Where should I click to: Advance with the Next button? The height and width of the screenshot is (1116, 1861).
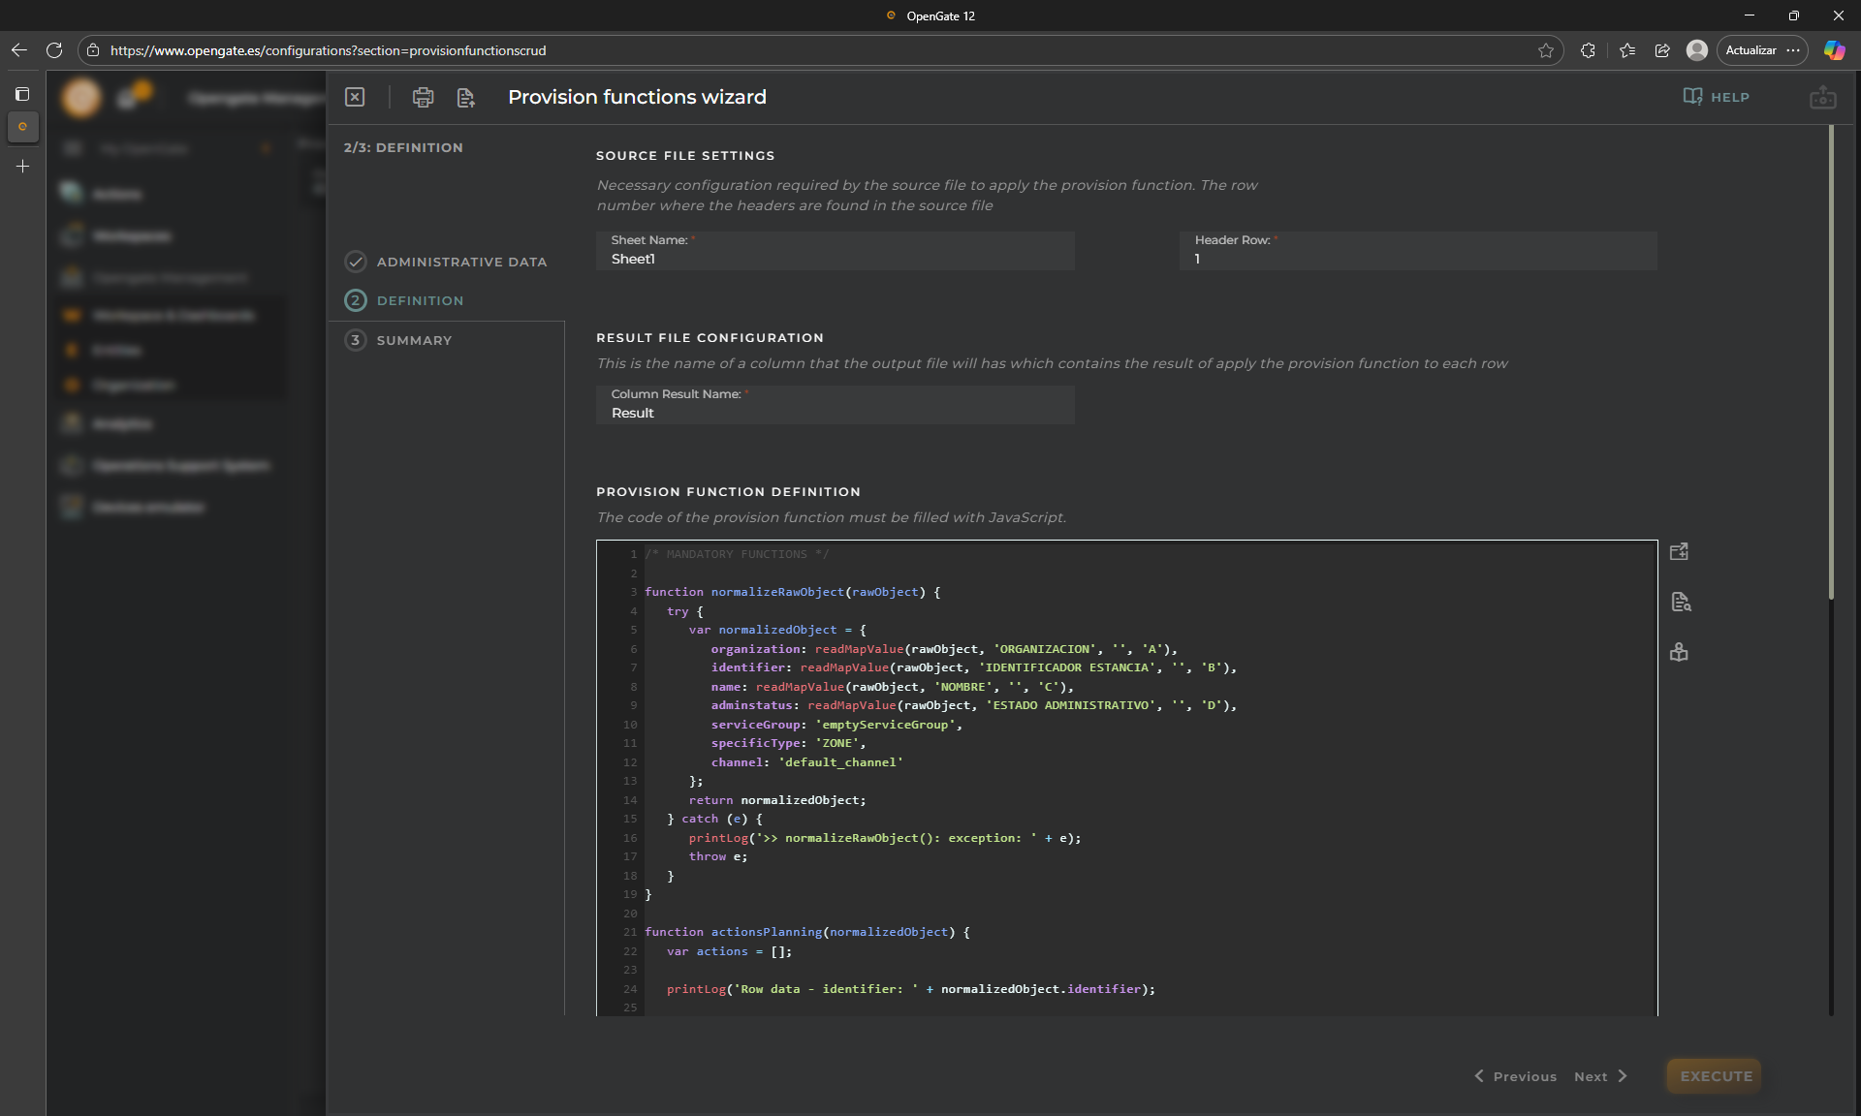click(x=1600, y=1076)
